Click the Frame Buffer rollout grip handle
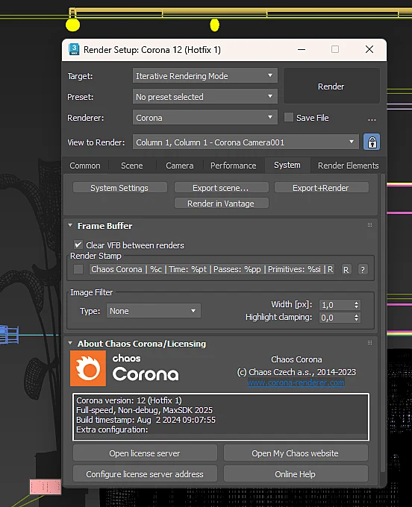The height and width of the screenshot is (507, 412). tap(369, 225)
